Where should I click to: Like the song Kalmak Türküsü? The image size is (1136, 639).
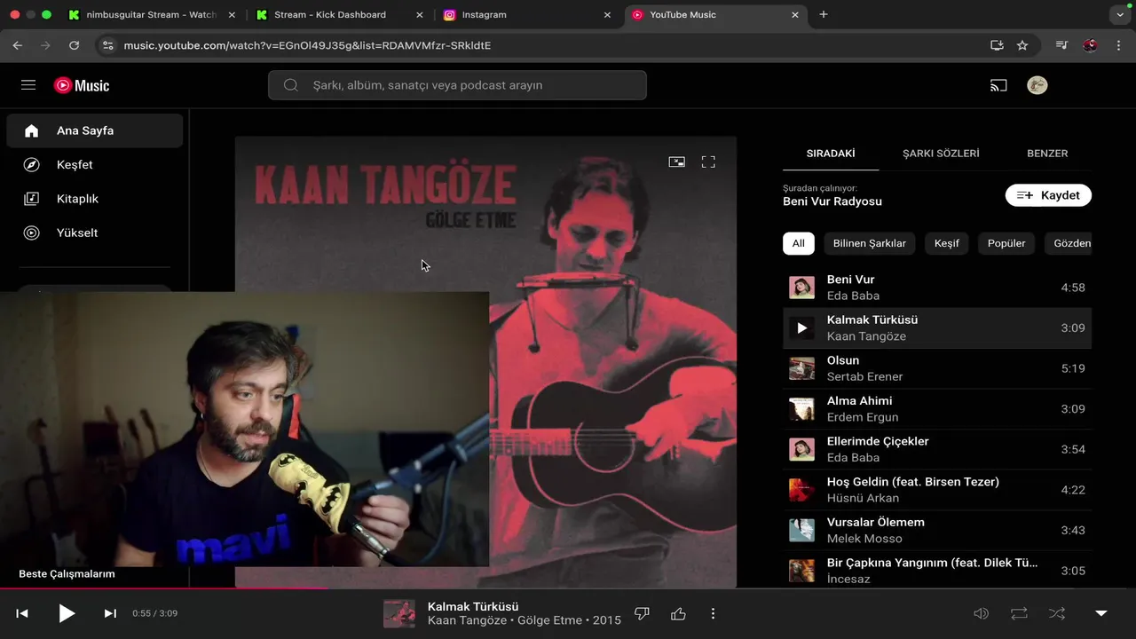click(x=679, y=613)
